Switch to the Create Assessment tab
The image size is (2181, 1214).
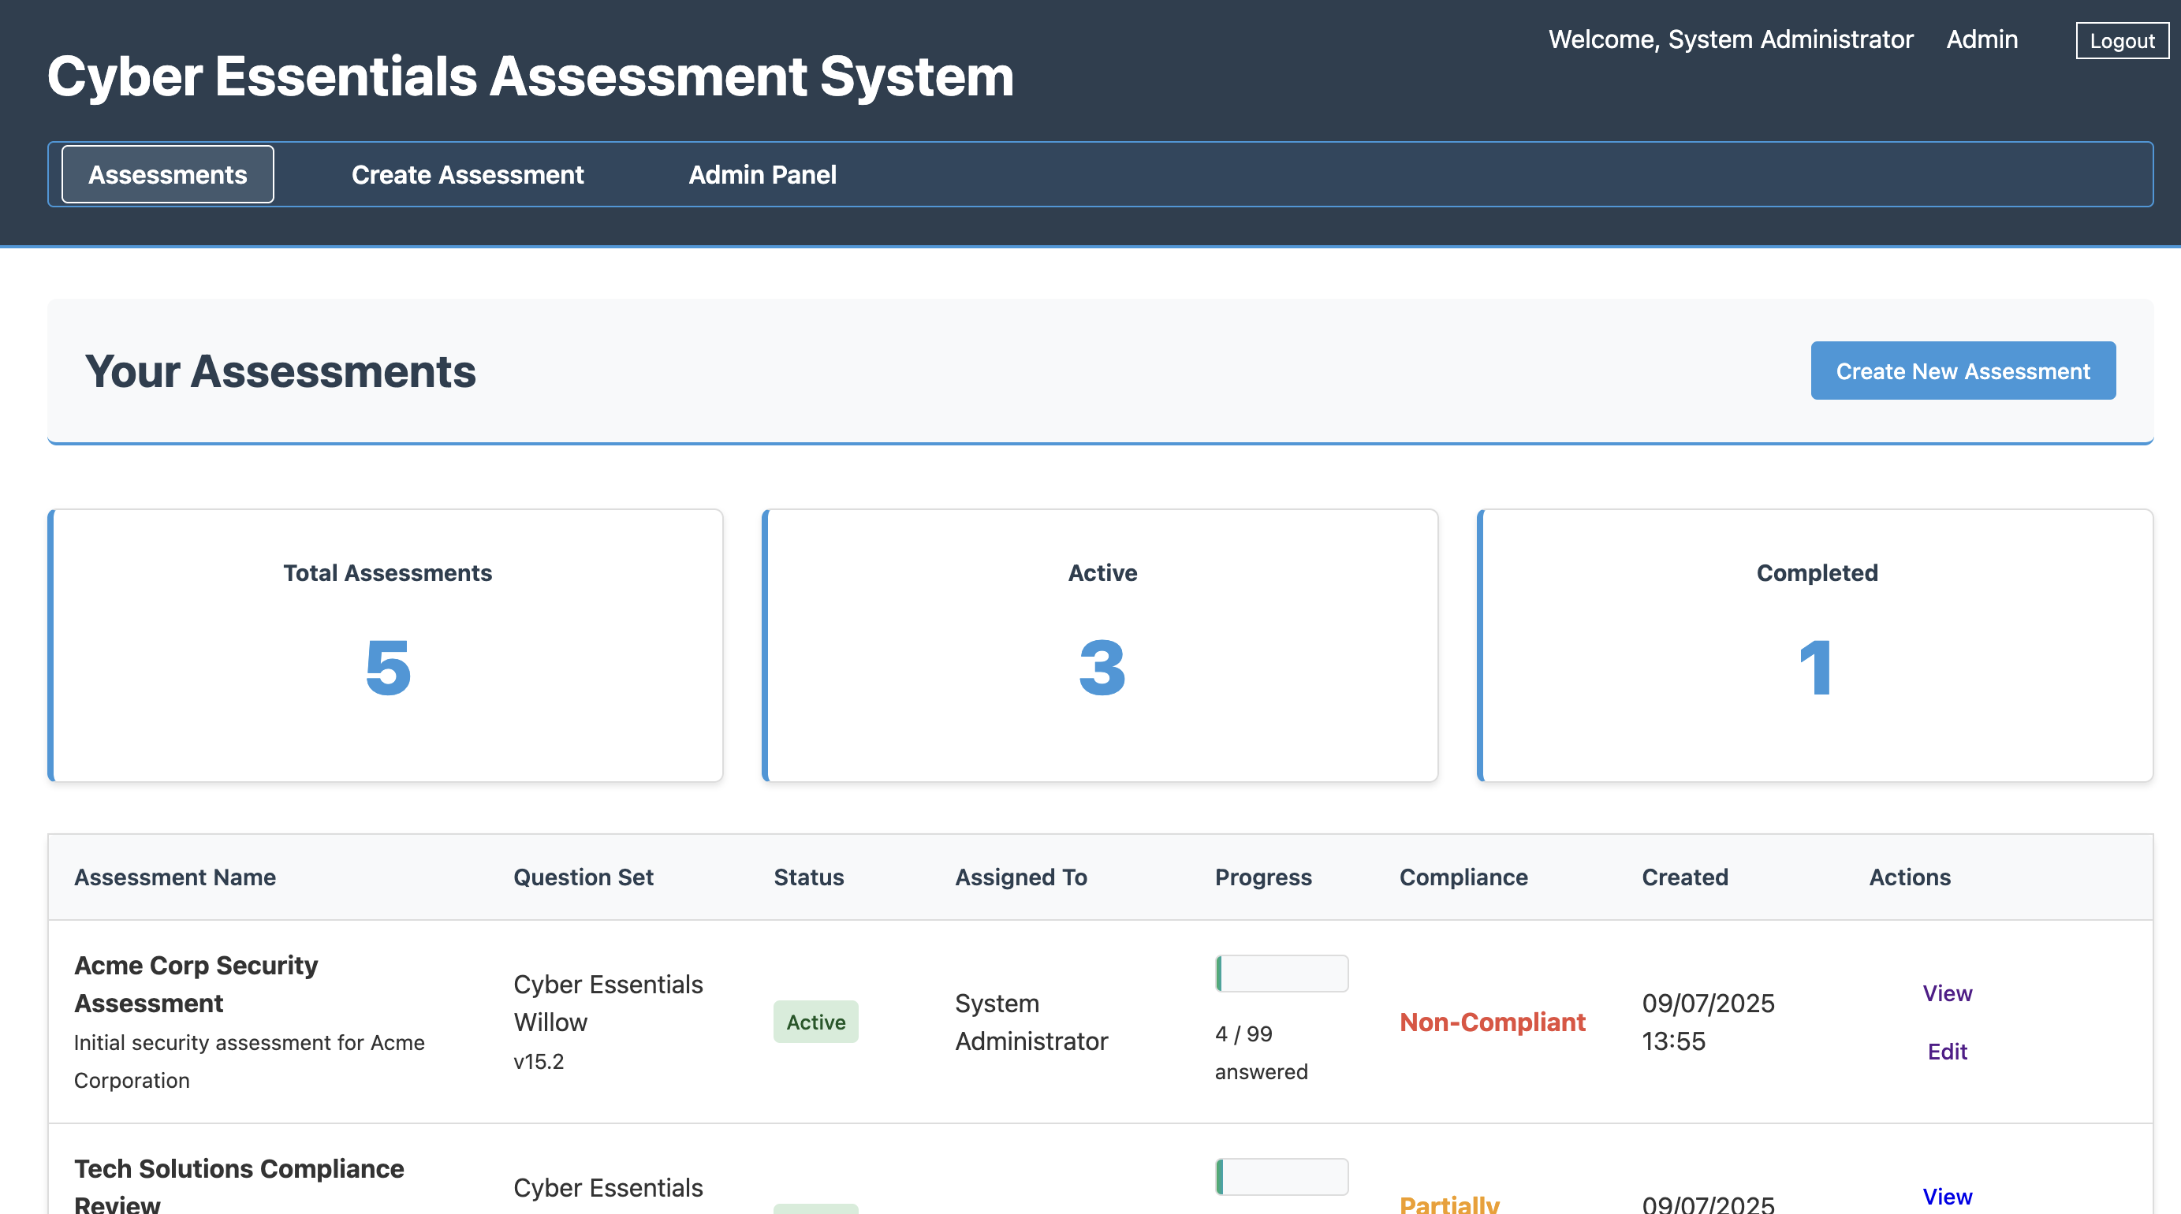tap(467, 174)
